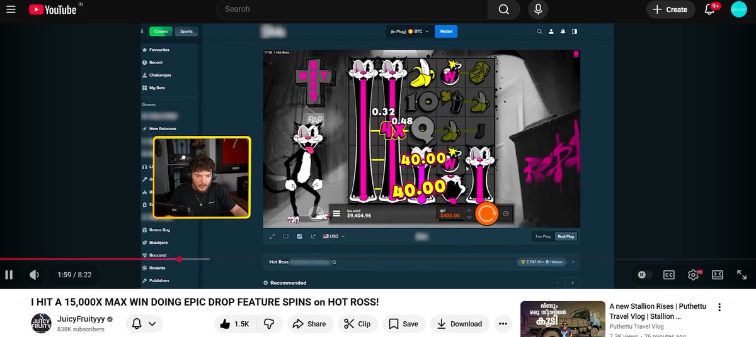Open slot game hamburger menu
Screen dimensions: 756x337
[x=337, y=214]
